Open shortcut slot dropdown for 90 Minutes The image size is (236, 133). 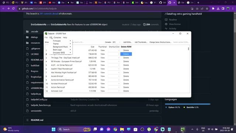(x=114, y=61)
